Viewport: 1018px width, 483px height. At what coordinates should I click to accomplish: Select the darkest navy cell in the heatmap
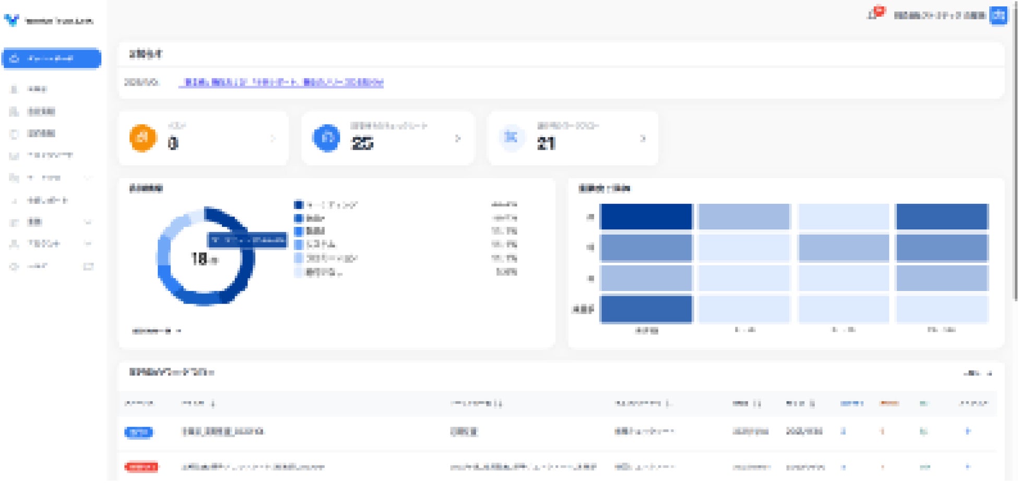tap(646, 216)
